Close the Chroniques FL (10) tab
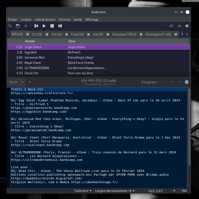 (x=176, y=34)
